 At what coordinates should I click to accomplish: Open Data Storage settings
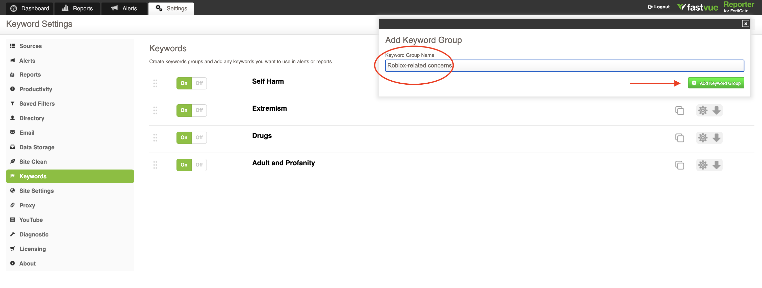point(70,147)
